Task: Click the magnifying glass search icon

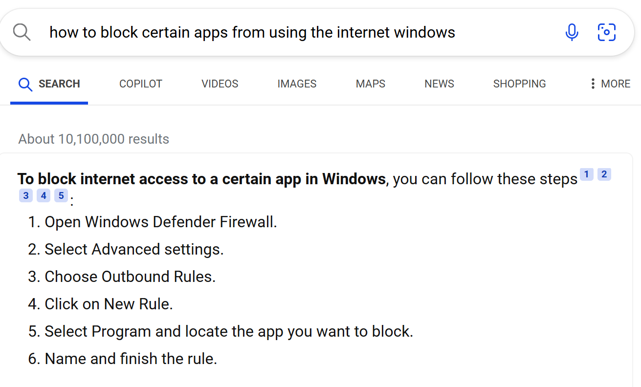Action: click(22, 32)
